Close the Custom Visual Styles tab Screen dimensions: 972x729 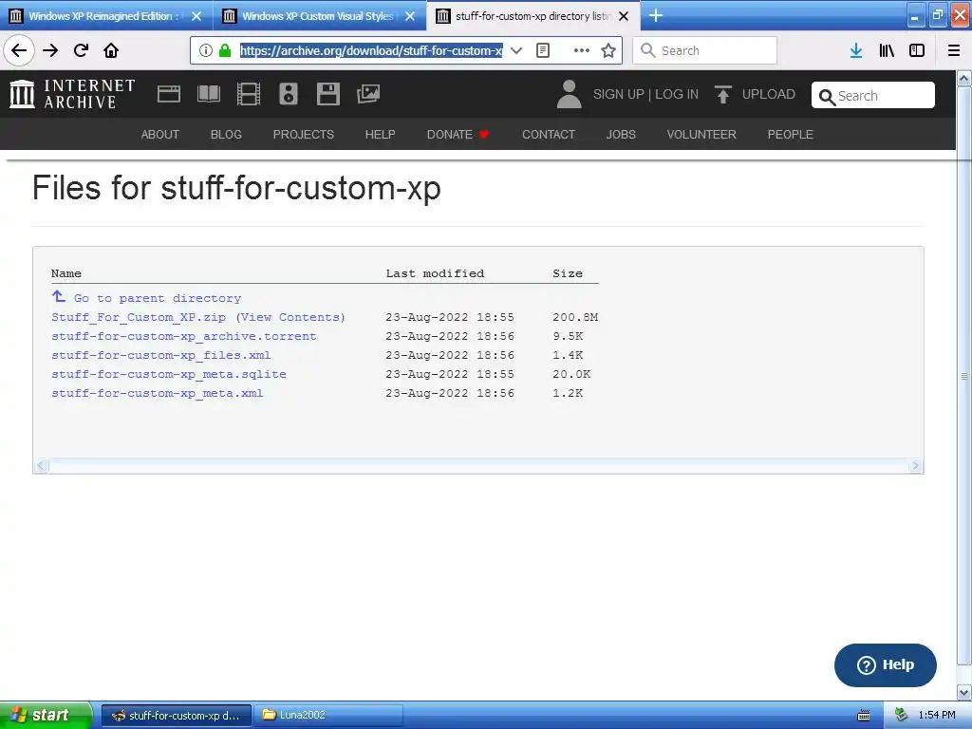tap(410, 16)
